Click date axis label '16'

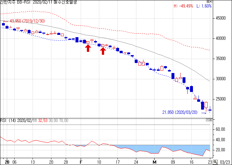pos(191,162)
